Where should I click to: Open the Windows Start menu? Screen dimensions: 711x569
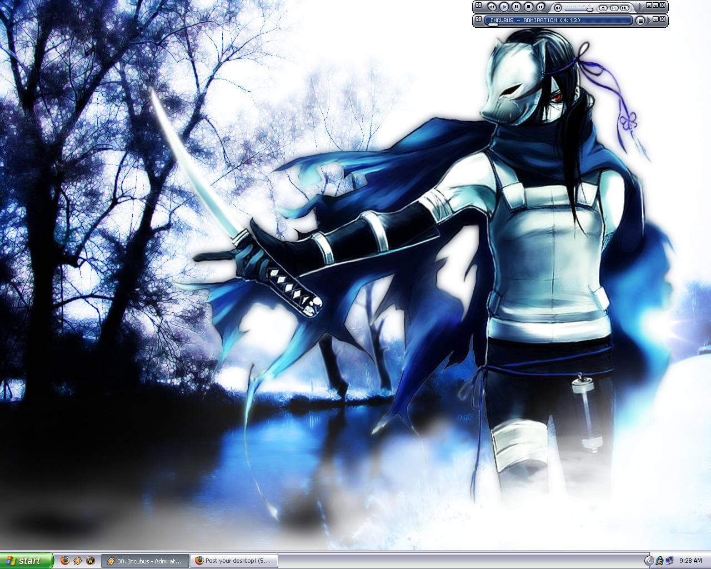point(27,561)
